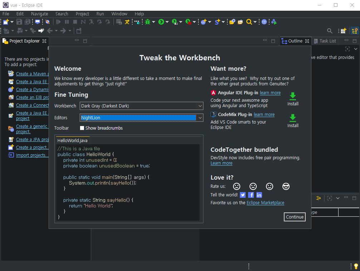Select the Project Explorer tab
Screen dimensions: 360x271
click(24, 41)
